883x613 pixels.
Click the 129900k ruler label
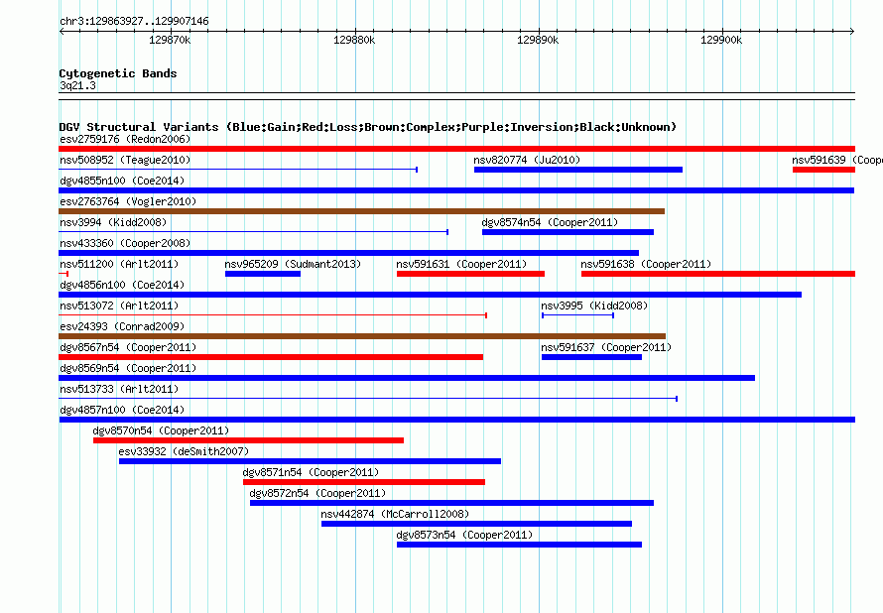(x=721, y=41)
